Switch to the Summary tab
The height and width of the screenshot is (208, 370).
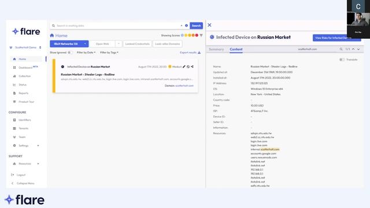(216, 49)
